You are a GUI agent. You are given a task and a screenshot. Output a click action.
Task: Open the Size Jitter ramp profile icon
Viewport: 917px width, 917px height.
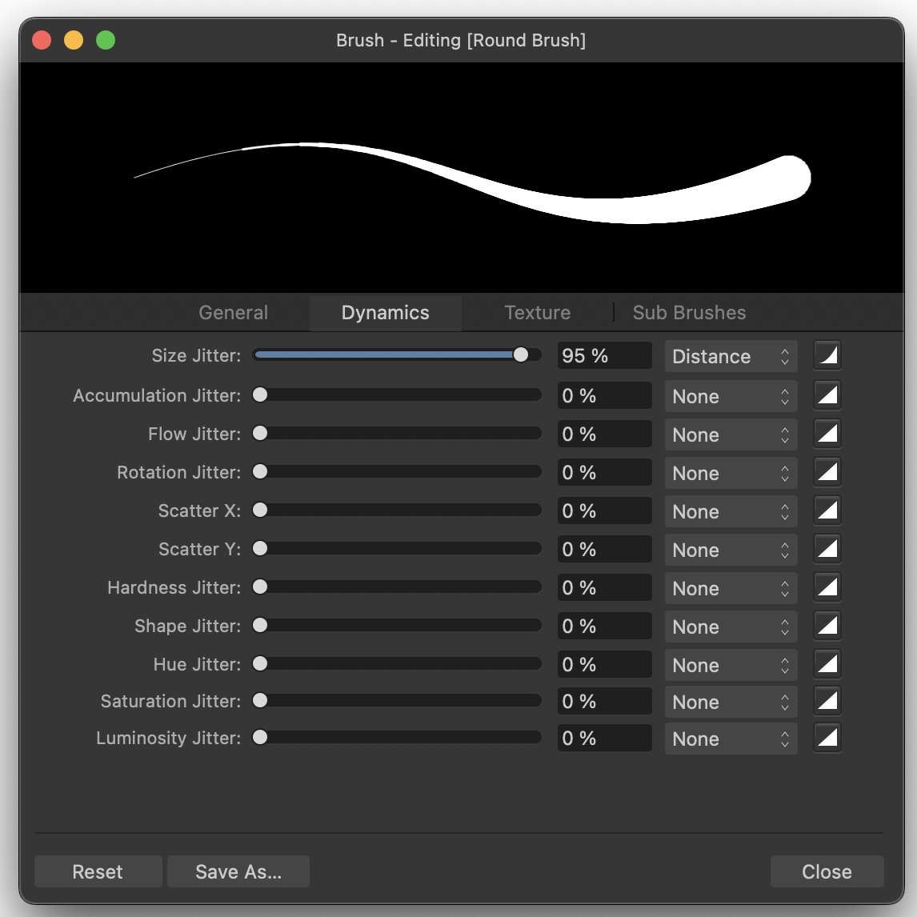[827, 355]
